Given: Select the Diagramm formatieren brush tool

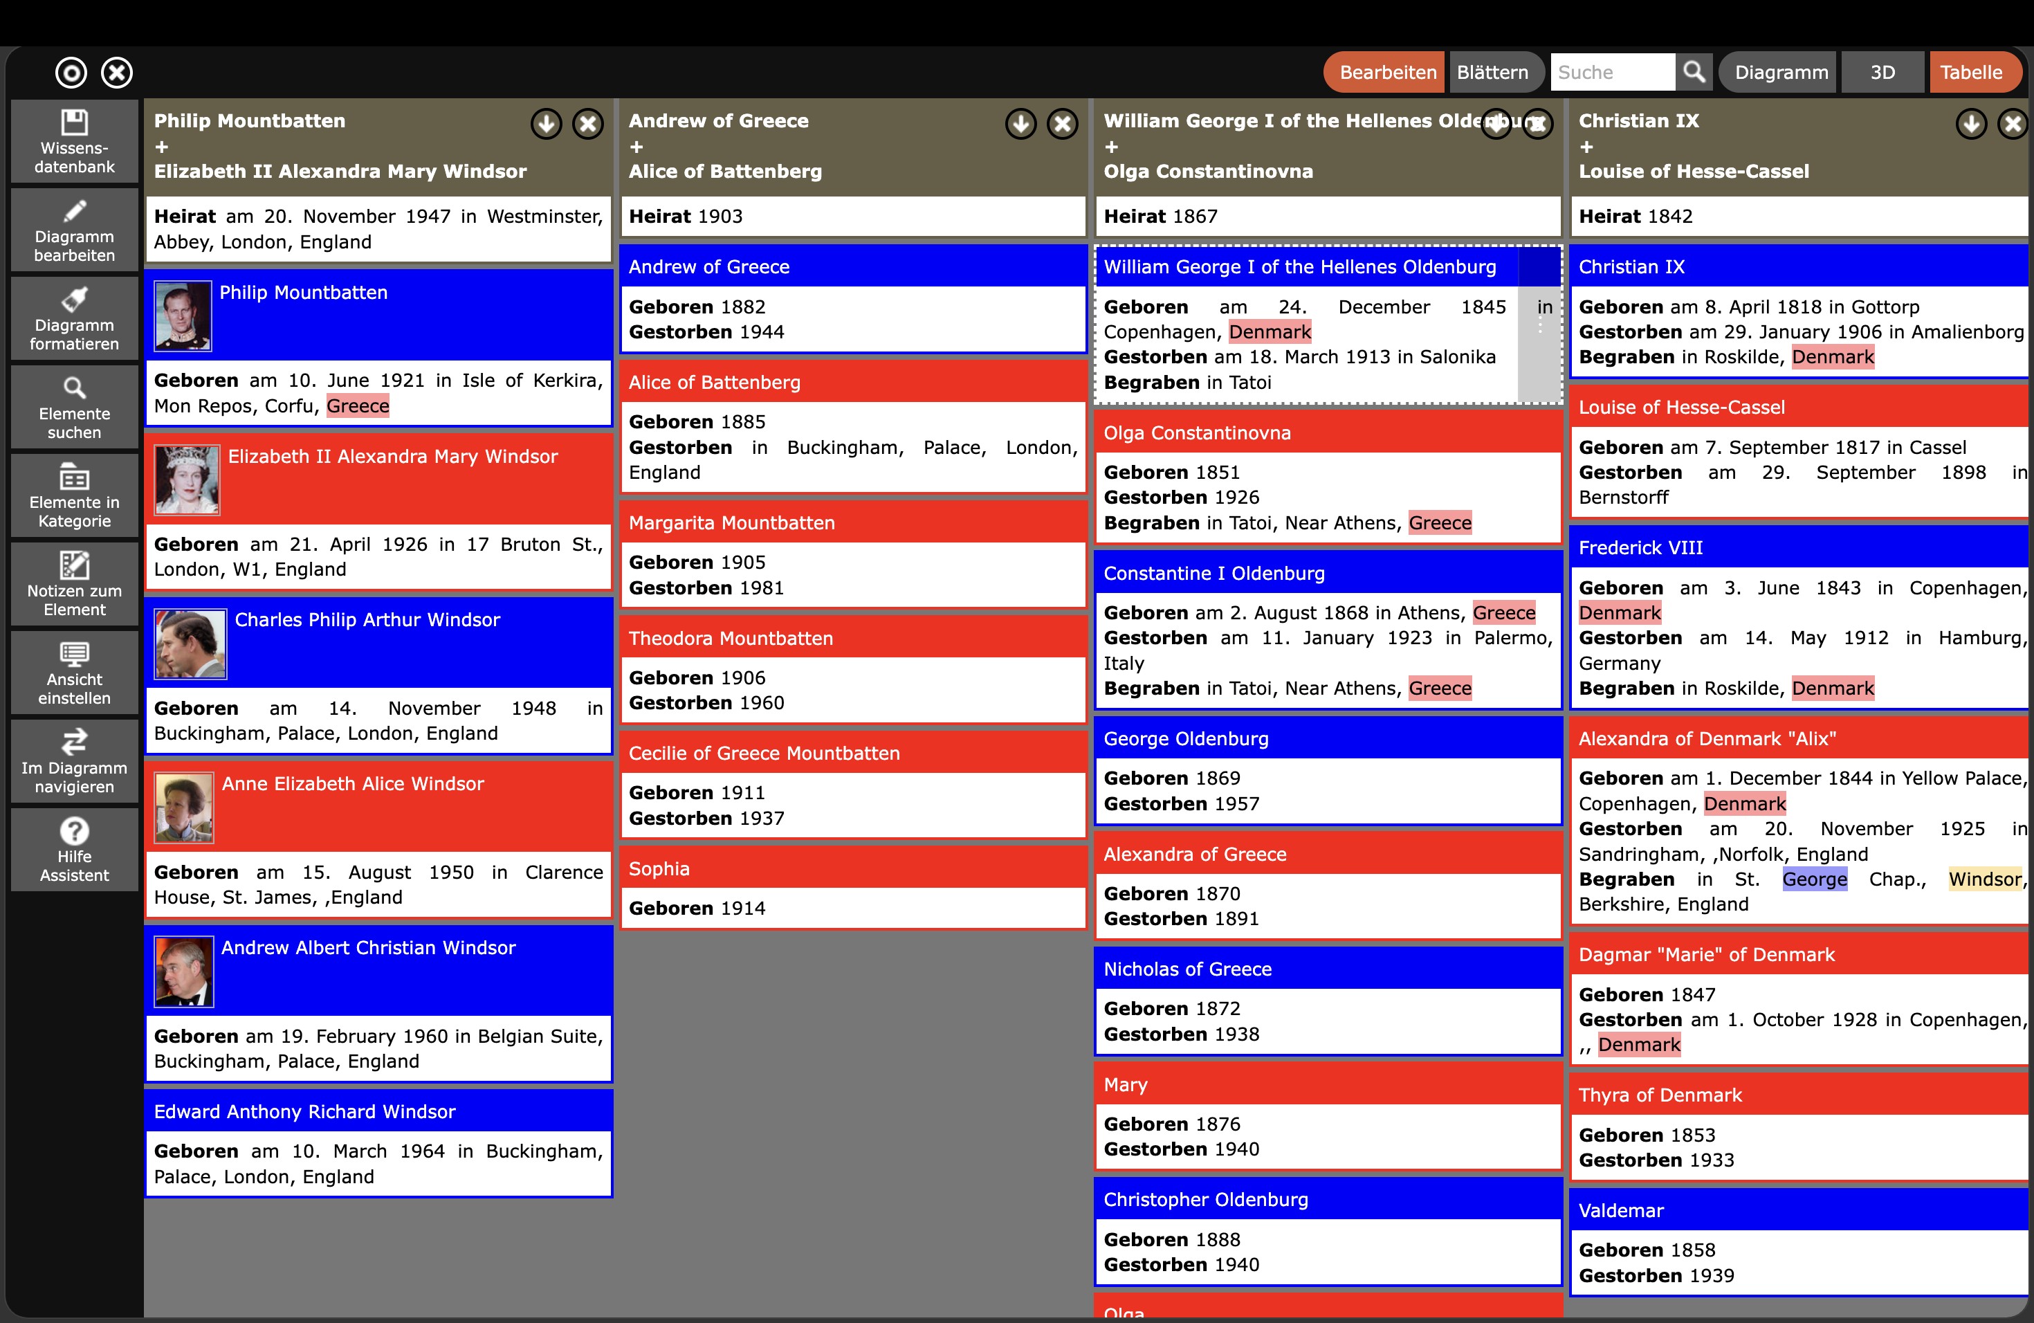Looking at the screenshot, I should point(74,319).
